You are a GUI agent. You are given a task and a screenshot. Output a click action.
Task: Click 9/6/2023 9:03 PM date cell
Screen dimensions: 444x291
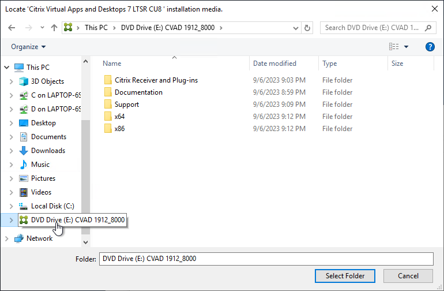pos(279,80)
